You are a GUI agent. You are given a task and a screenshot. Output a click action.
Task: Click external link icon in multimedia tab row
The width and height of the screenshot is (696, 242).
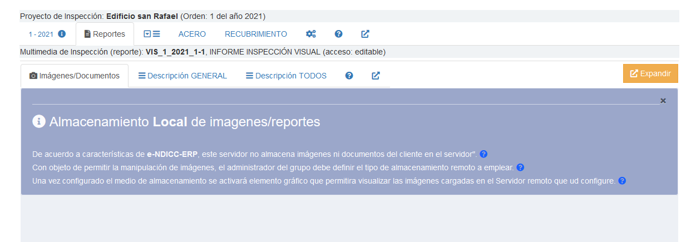click(x=376, y=76)
